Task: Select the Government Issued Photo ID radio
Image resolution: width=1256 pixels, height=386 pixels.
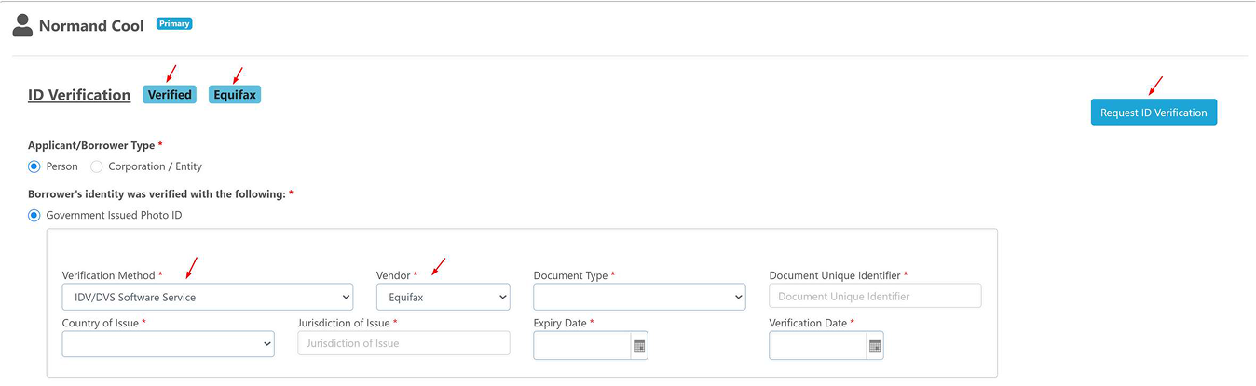Action: click(34, 215)
